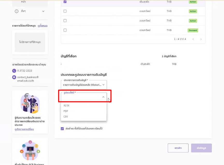
Task: Click the currency exchange illustration thumbnail
Action: [30, 103]
